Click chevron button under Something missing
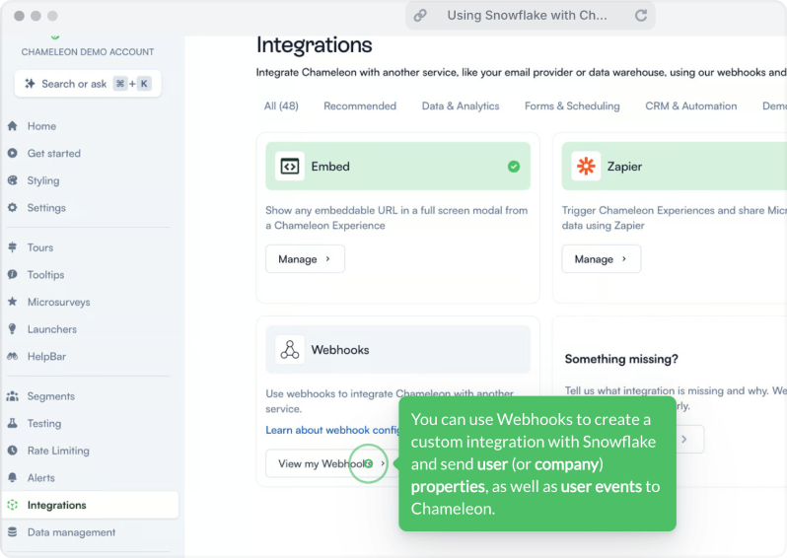The image size is (787, 558). pos(684,439)
